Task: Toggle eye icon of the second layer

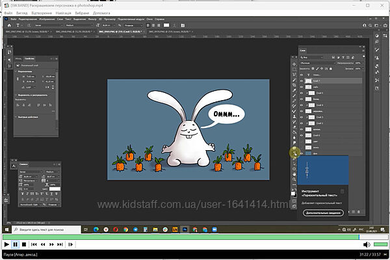Action: pos(303,82)
